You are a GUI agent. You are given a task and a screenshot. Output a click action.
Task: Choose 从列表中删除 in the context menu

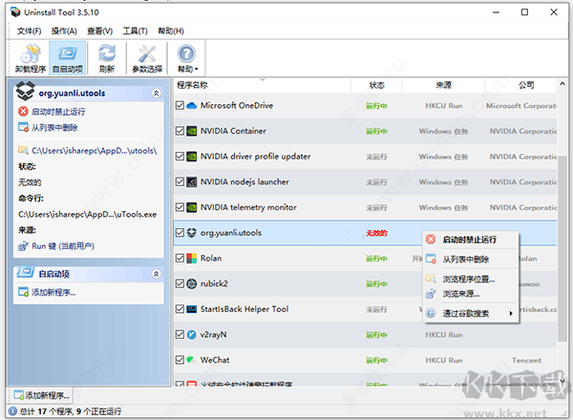(471, 260)
